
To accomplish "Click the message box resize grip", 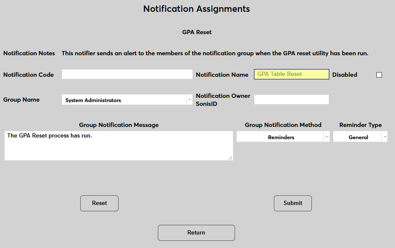I will pyautogui.click(x=230, y=158).
